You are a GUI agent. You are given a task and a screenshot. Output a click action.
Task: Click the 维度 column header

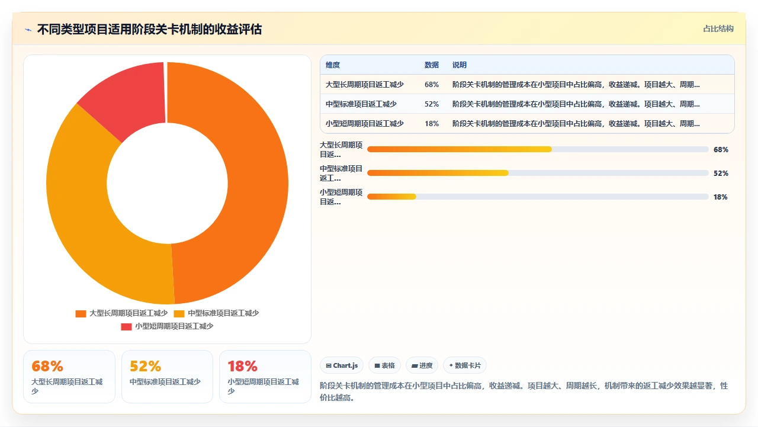pos(333,65)
